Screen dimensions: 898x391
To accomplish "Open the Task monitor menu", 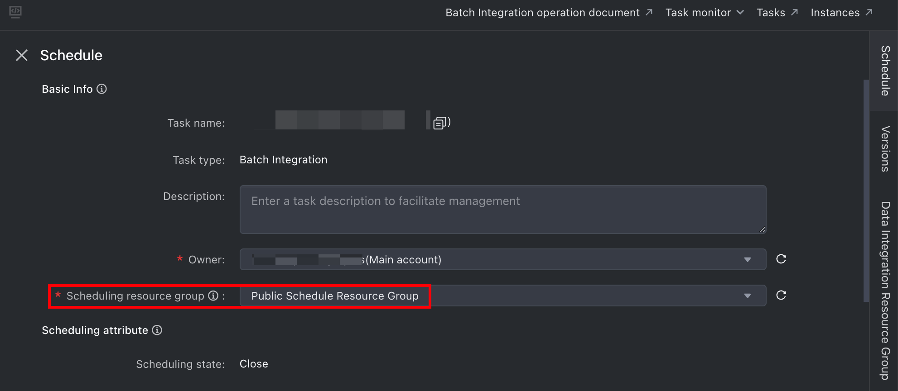I will 704,13.
